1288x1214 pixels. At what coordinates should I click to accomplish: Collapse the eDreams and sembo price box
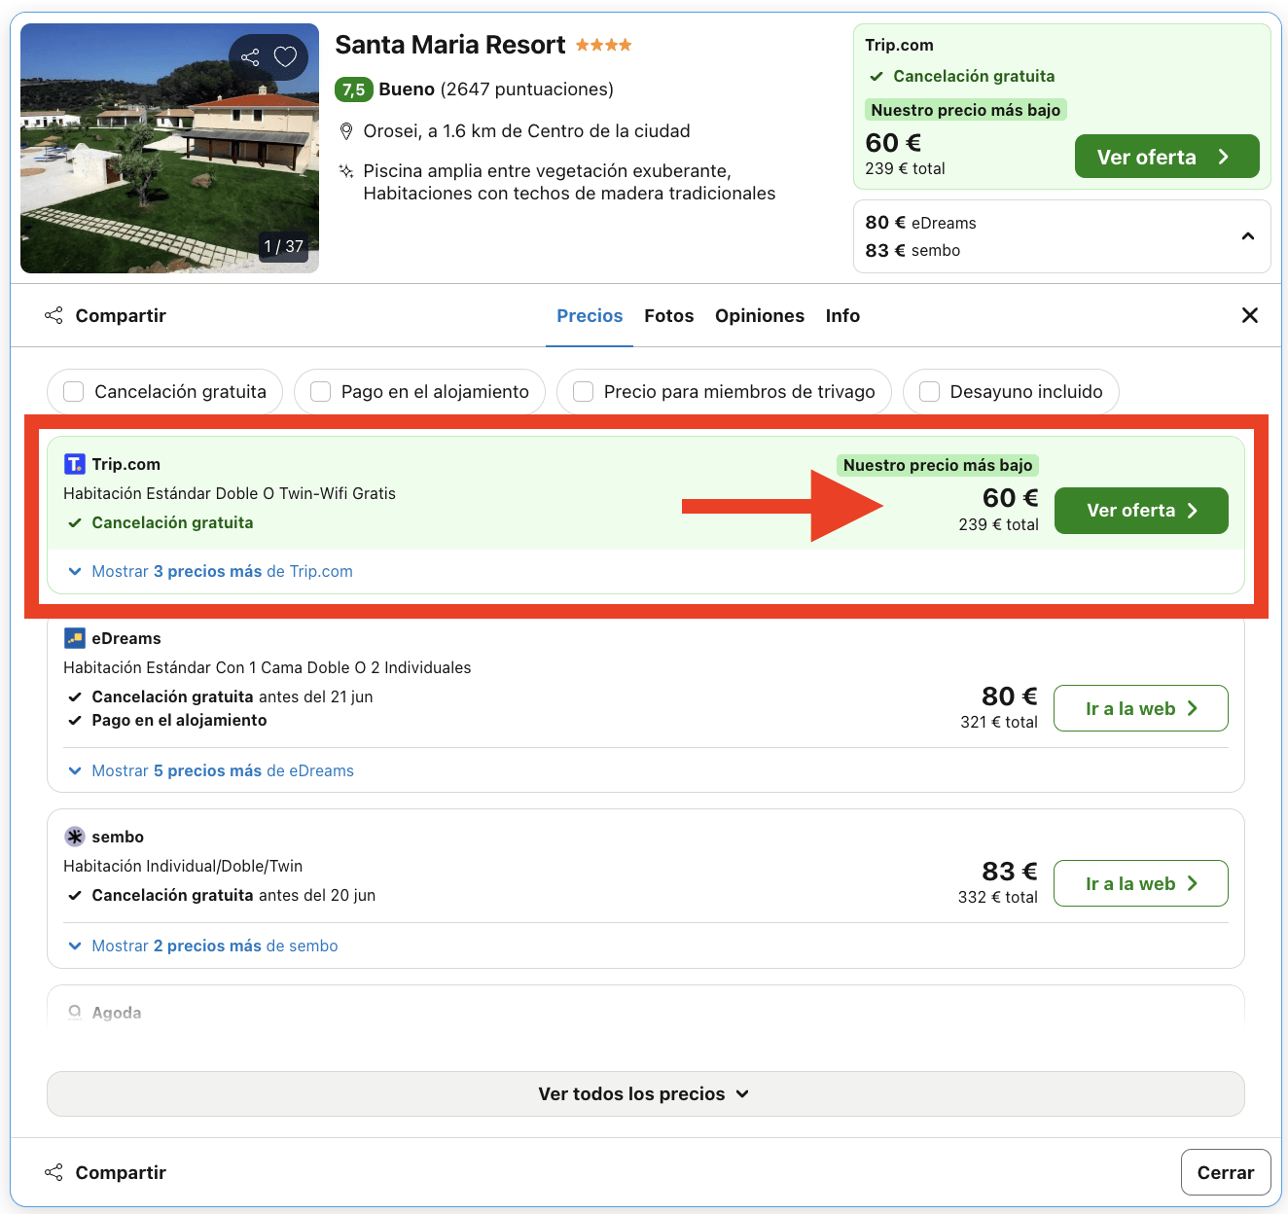pos(1248,235)
